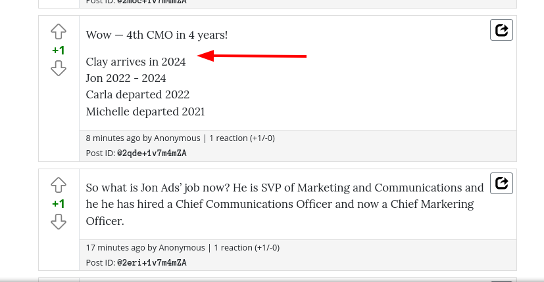Screen dimensions: 544x282
Task: Open post ID @2qde+1v7m4mZA
Action: click(x=151, y=153)
